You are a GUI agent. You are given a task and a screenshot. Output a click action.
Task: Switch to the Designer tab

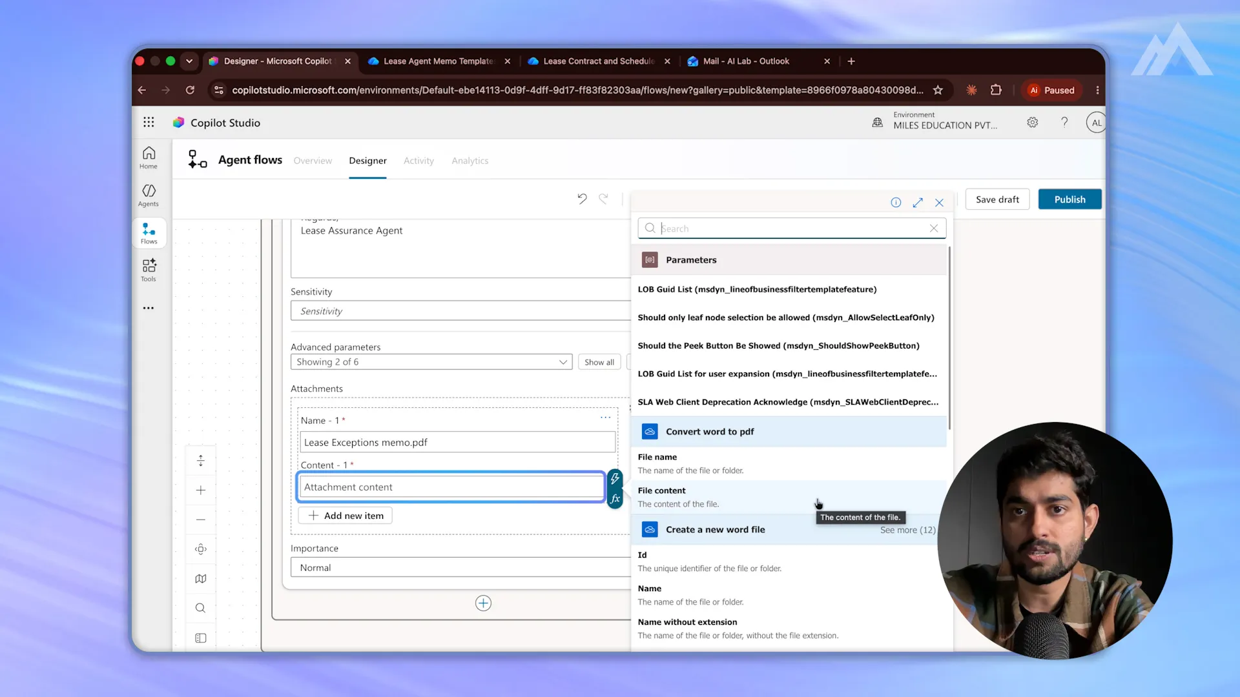coord(367,161)
